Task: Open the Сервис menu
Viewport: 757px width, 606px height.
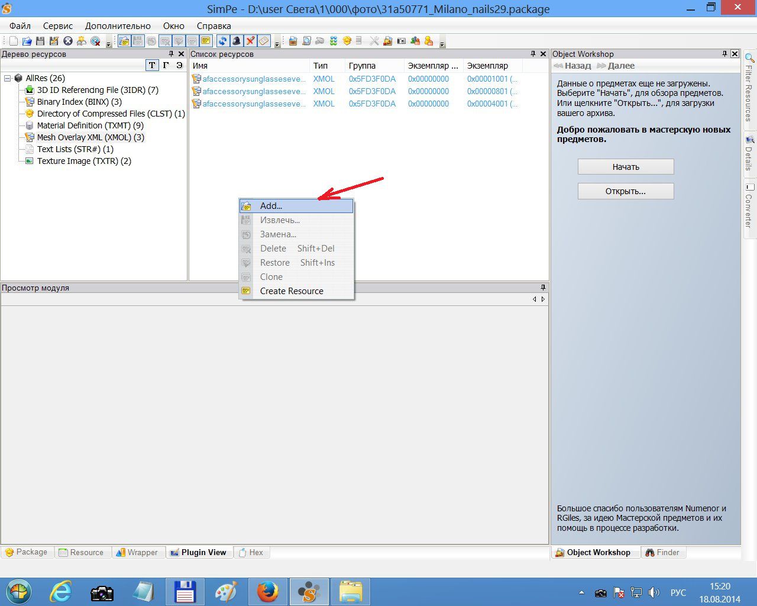Action: pos(58,26)
